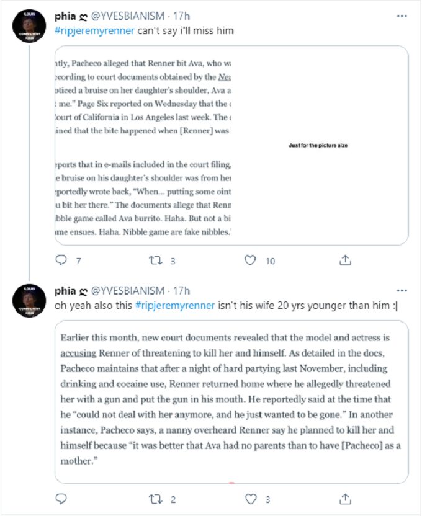422x516 pixels.
Task: Open display name phia on second tweet
Action: coord(65,291)
